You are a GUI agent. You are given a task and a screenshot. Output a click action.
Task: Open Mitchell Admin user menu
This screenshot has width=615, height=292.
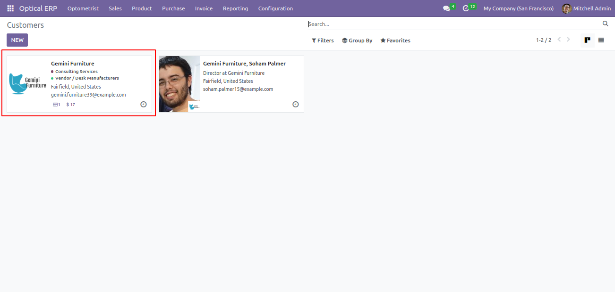(586, 8)
